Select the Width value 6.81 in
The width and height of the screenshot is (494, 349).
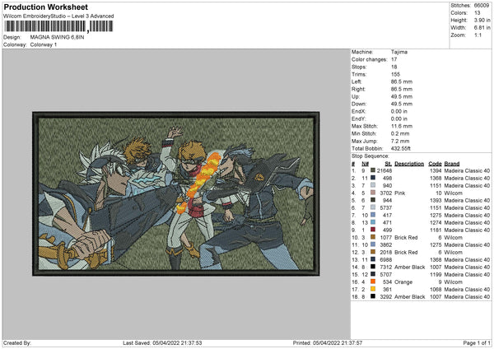[x=482, y=28]
